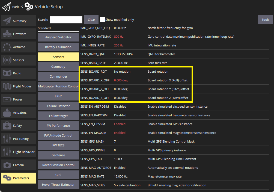The width and height of the screenshot is (274, 192).
Task: Open the Tools dropdown menu
Action: coord(265,20)
